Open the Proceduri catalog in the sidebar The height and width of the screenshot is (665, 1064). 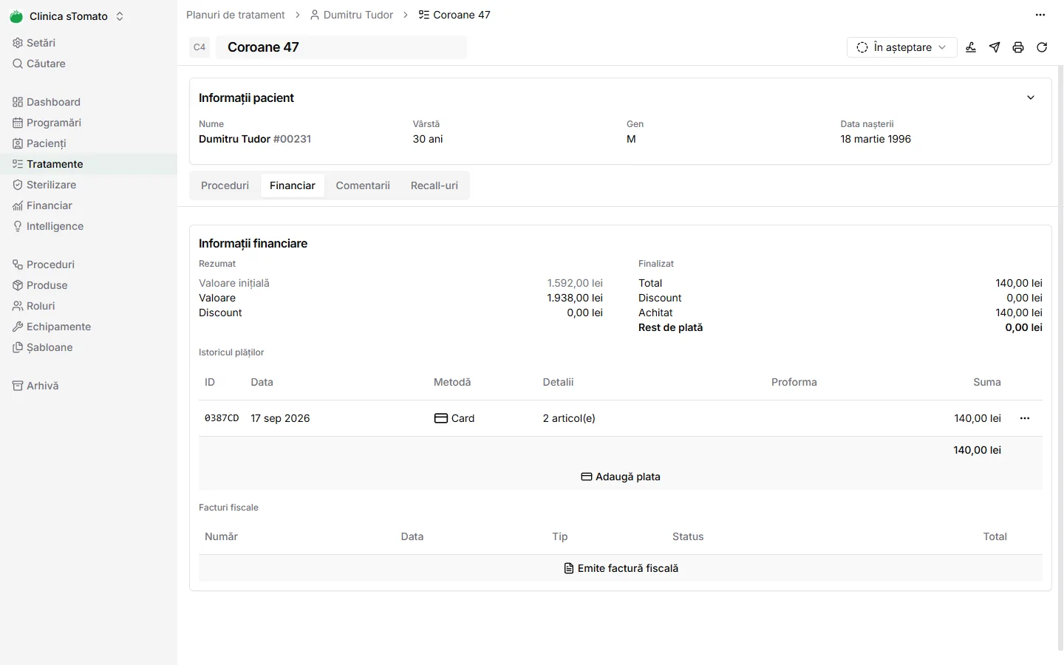(x=89, y=265)
